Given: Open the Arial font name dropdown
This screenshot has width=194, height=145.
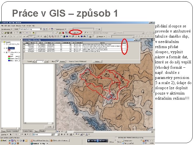Looking at the screenshot, I should [52, 135].
